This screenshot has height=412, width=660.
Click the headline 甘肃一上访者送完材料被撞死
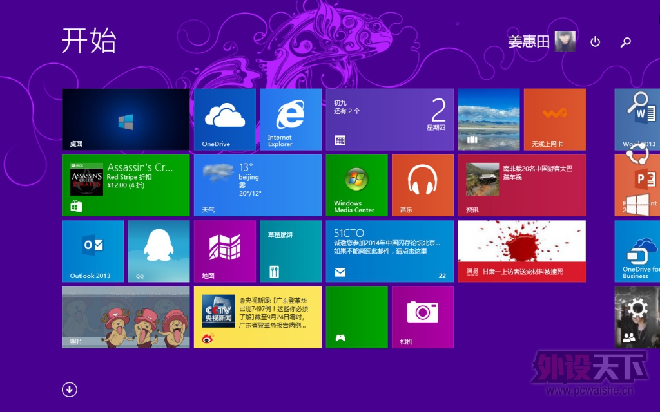[522, 272]
